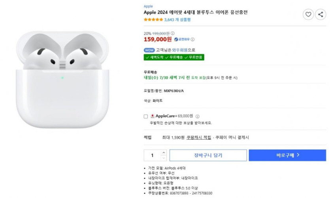The width and height of the screenshot is (330, 198).
Task: Decrease quantity with the down arrow
Action: click(x=164, y=158)
